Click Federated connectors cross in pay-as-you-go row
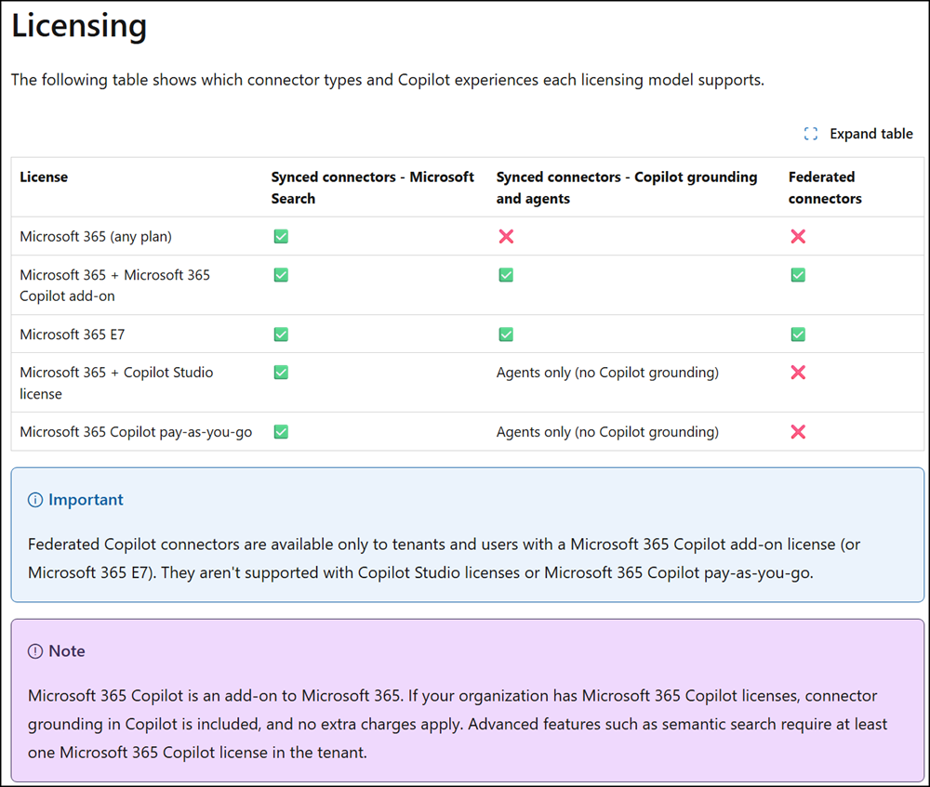This screenshot has width=930, height=787. [x=798, y=432]
